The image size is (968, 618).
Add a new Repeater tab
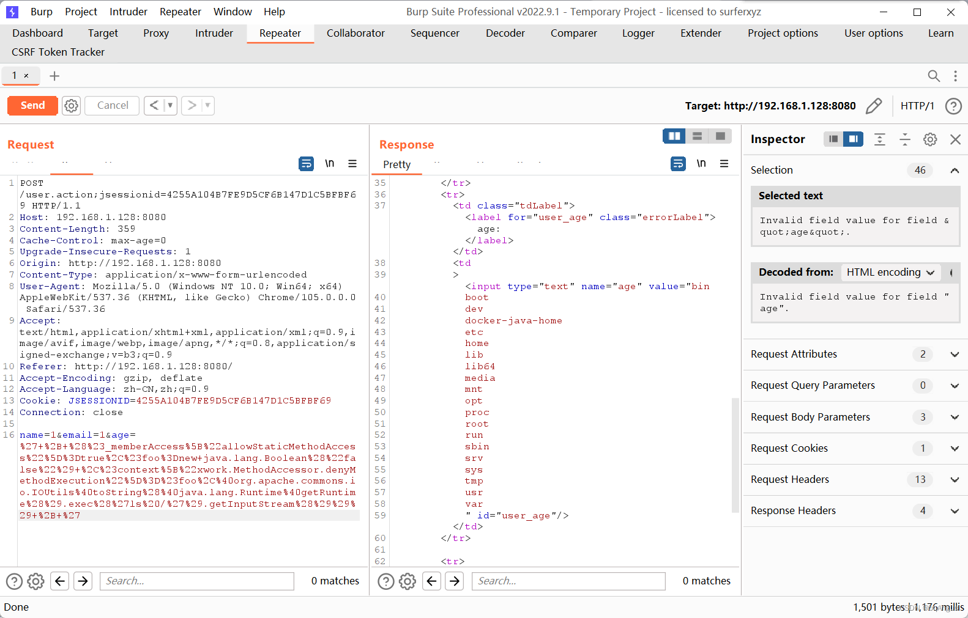[x=54, y=76]
